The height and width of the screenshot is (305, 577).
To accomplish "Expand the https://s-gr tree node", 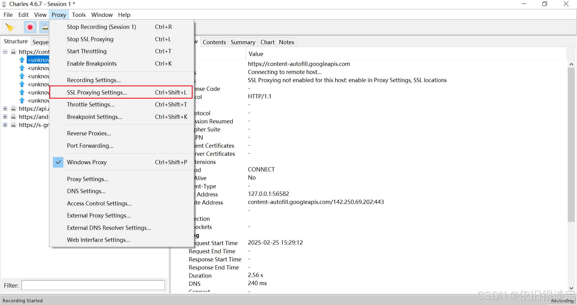I will [x=5, y=125].
